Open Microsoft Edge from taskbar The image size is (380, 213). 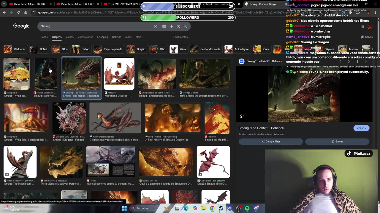tap(186, 208)
